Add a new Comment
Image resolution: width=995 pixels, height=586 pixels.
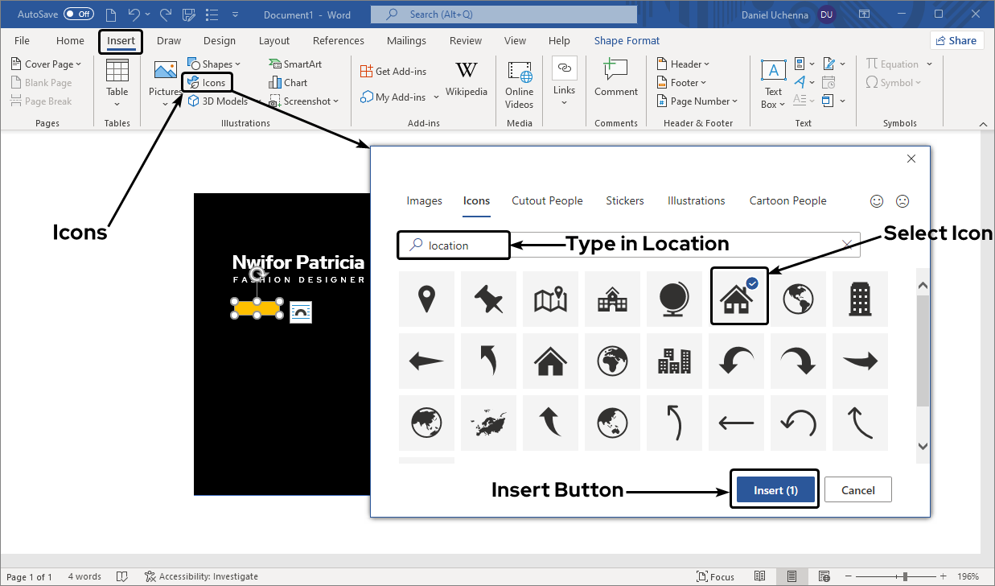(616, 79)
